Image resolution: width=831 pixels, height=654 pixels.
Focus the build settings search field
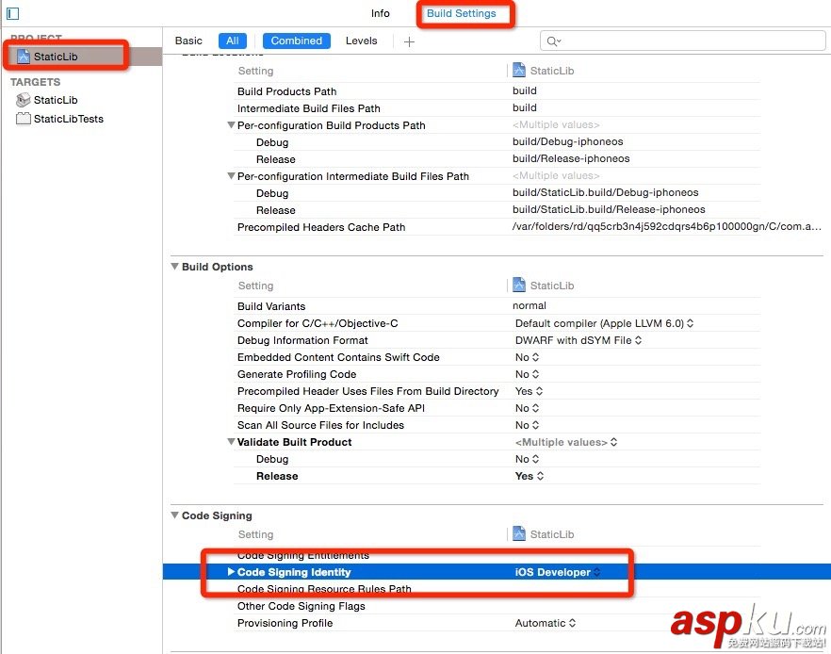click(682, 41)
